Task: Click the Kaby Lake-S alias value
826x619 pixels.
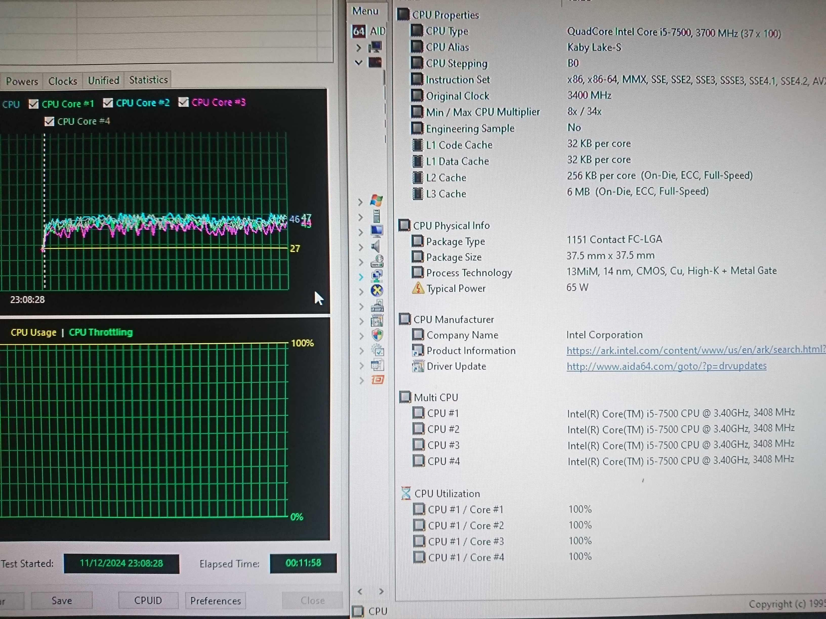Action: click(594, 47)
